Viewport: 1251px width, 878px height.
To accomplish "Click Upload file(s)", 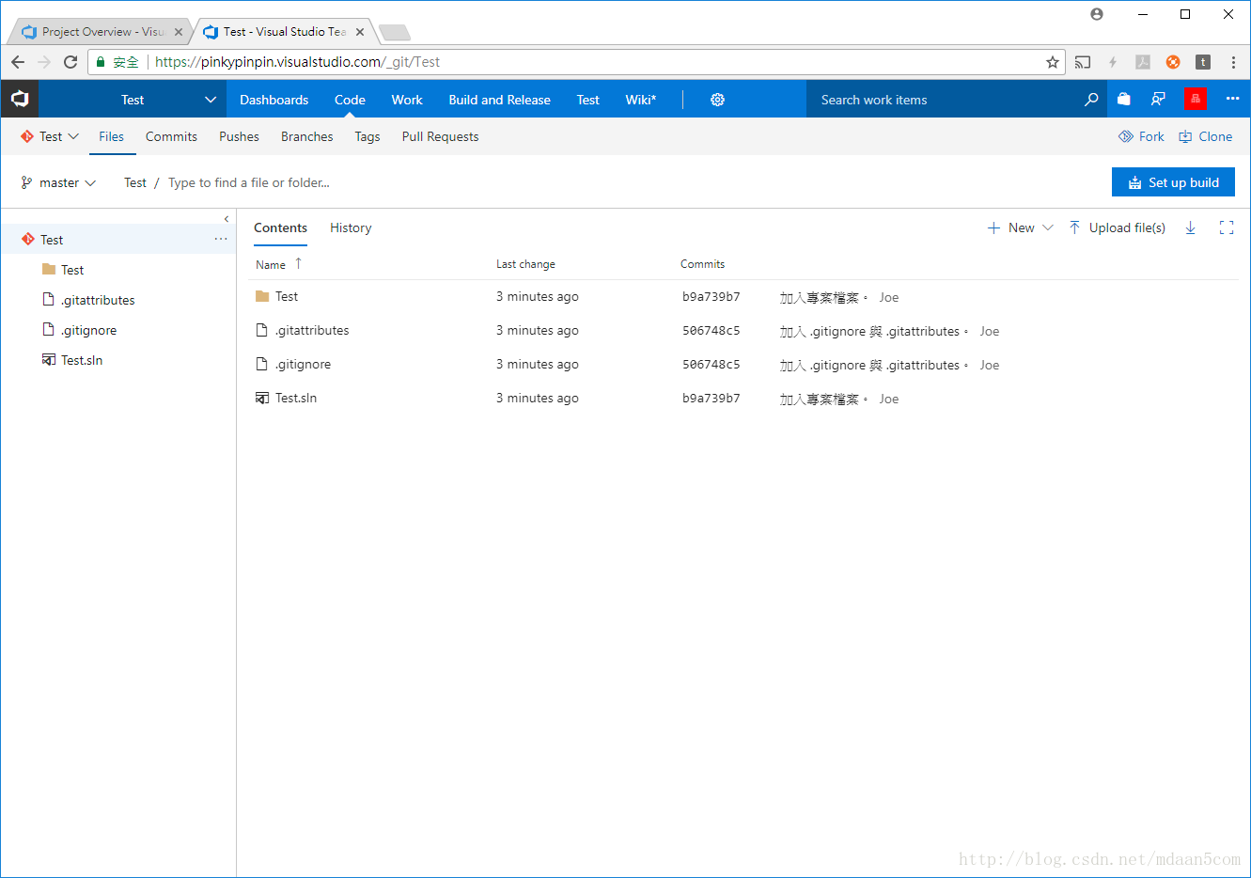I will tap(1117, 227).
